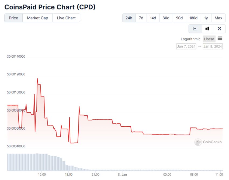Screen dimensions: 229x180
Task: Open the Market Cap tab
Action: (37, 18)
